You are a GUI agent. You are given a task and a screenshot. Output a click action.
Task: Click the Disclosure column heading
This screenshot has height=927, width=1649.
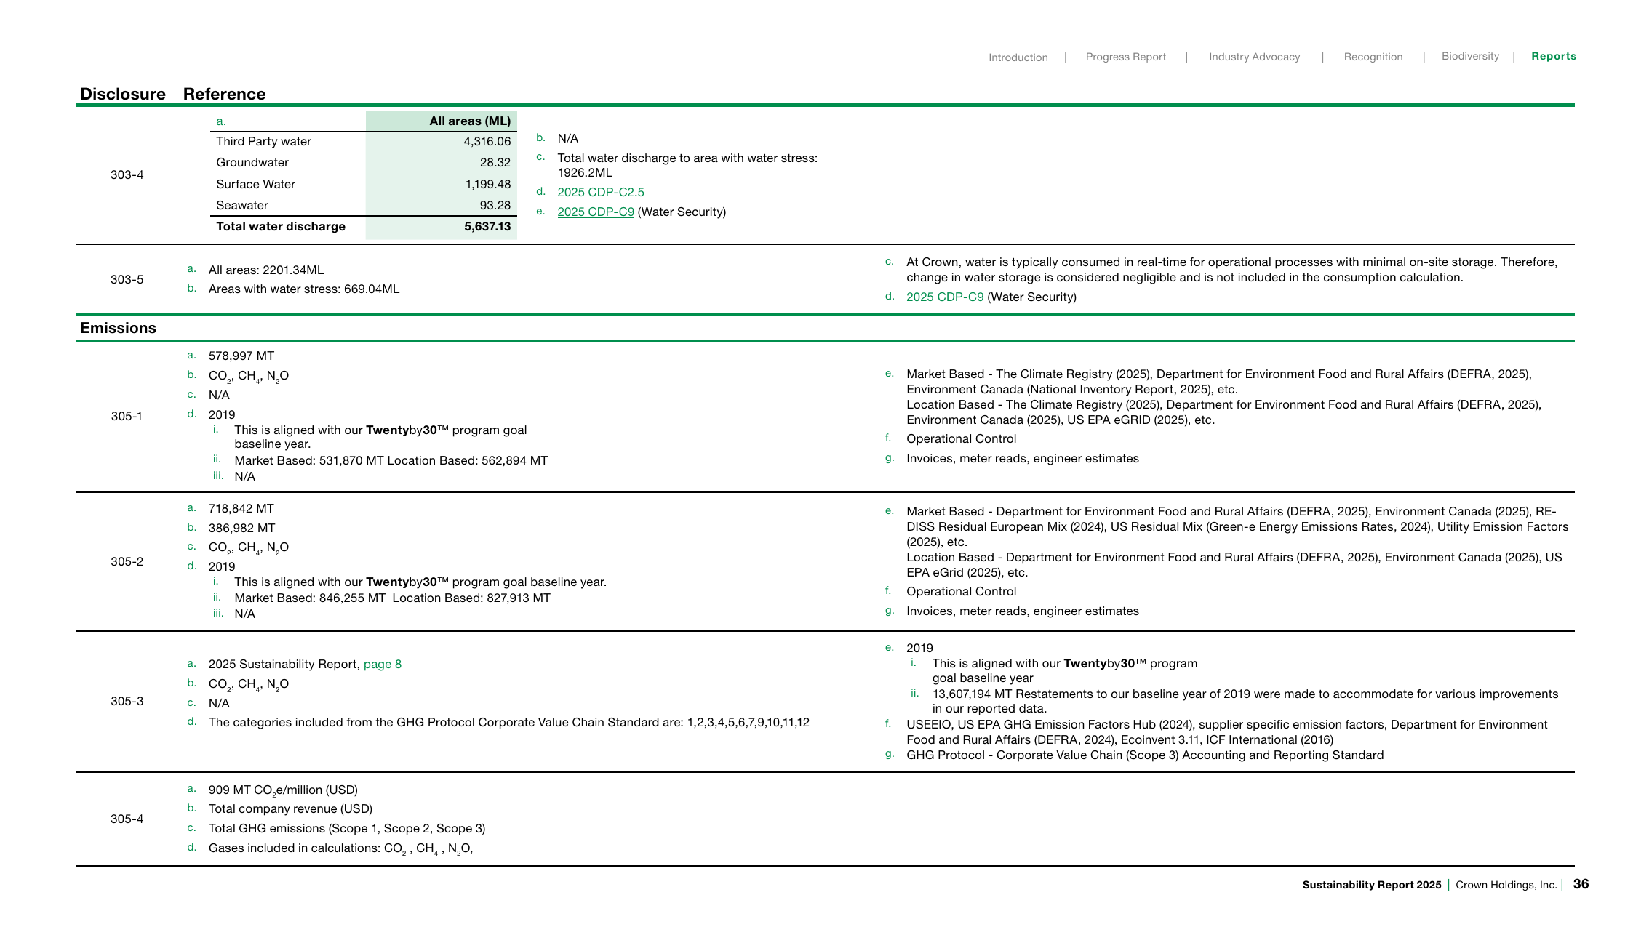click(122, 94)
